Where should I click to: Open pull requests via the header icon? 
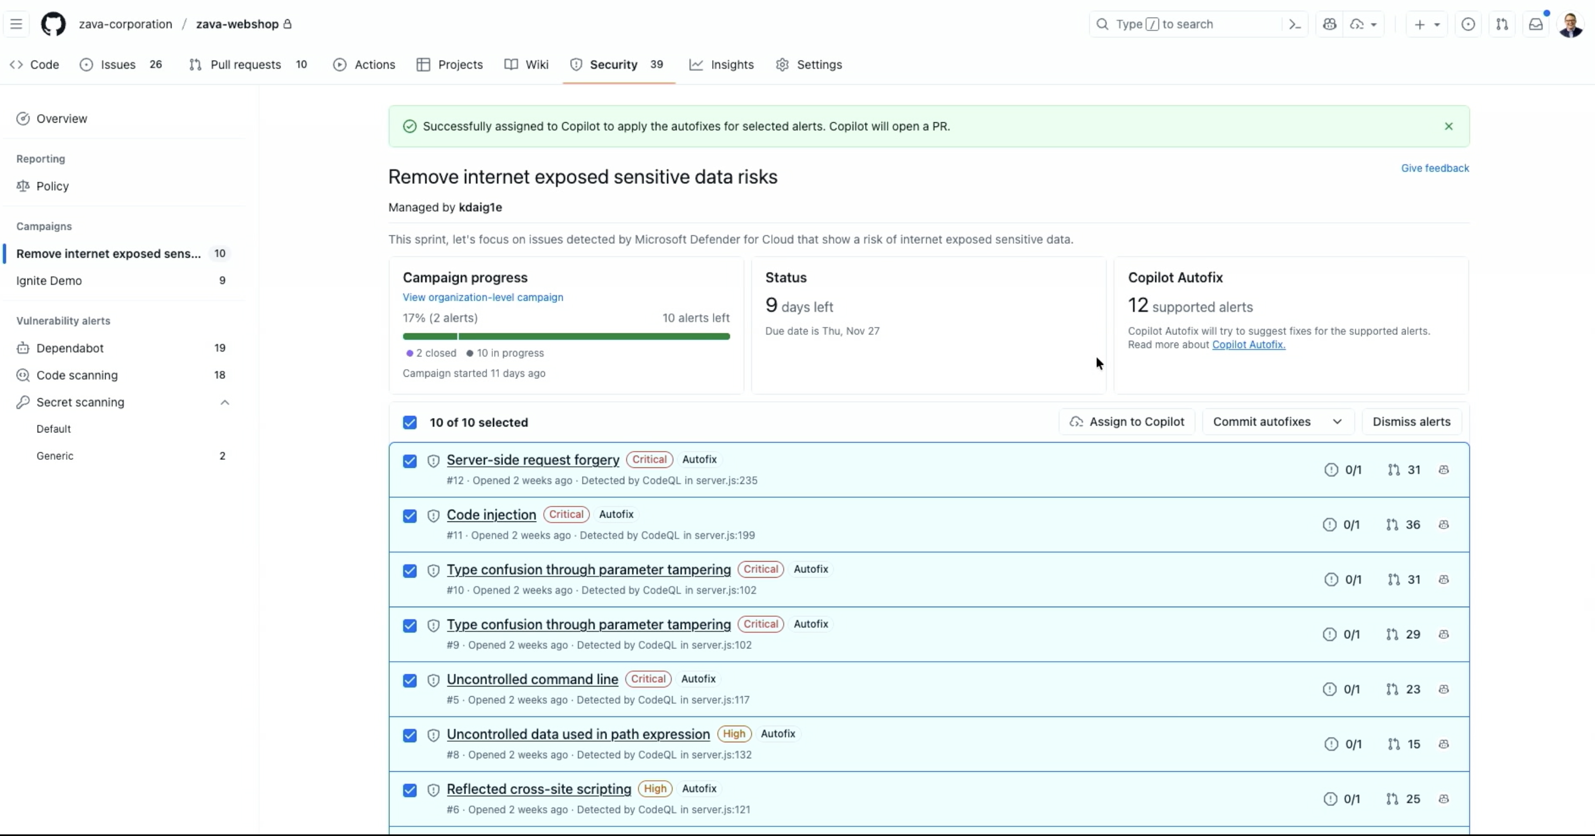(1502, 24)
